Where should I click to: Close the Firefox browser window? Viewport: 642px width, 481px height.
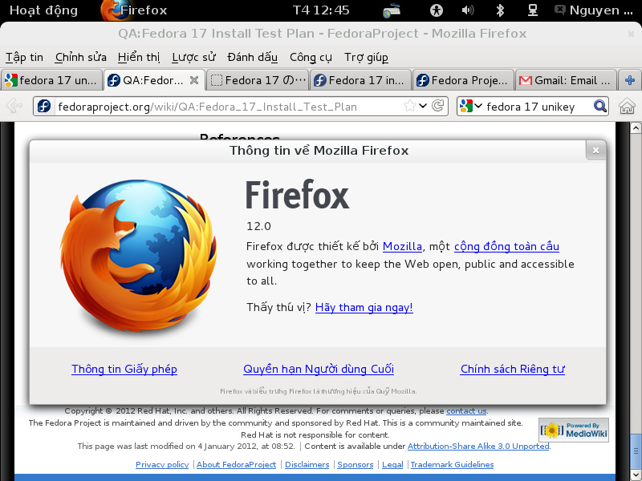point(631,34)
